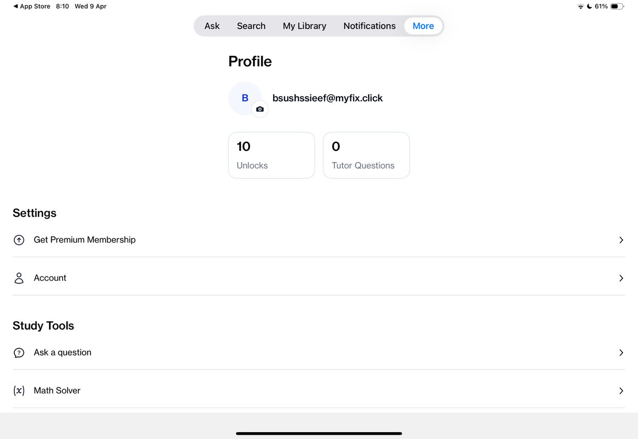Tap the Study Tools section heading
638x439 pixels.
tap(44, 326)
